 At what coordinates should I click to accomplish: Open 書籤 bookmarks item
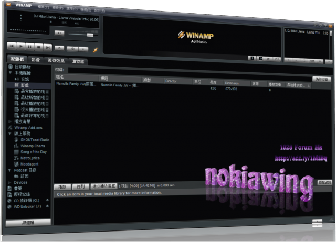pyautogui.click(x=18, y=189)
